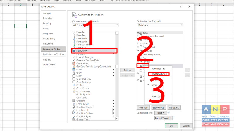Image resolution: width=234 pixels, height=131 pixels.
Task: Choose Add New Tab from context menu
Action: pos(158,68)
